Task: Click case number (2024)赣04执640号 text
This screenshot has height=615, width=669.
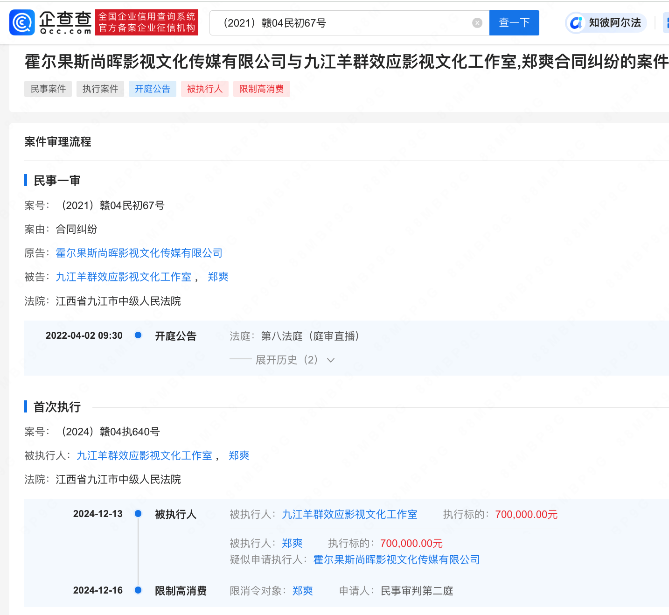Action: [108, 432]
